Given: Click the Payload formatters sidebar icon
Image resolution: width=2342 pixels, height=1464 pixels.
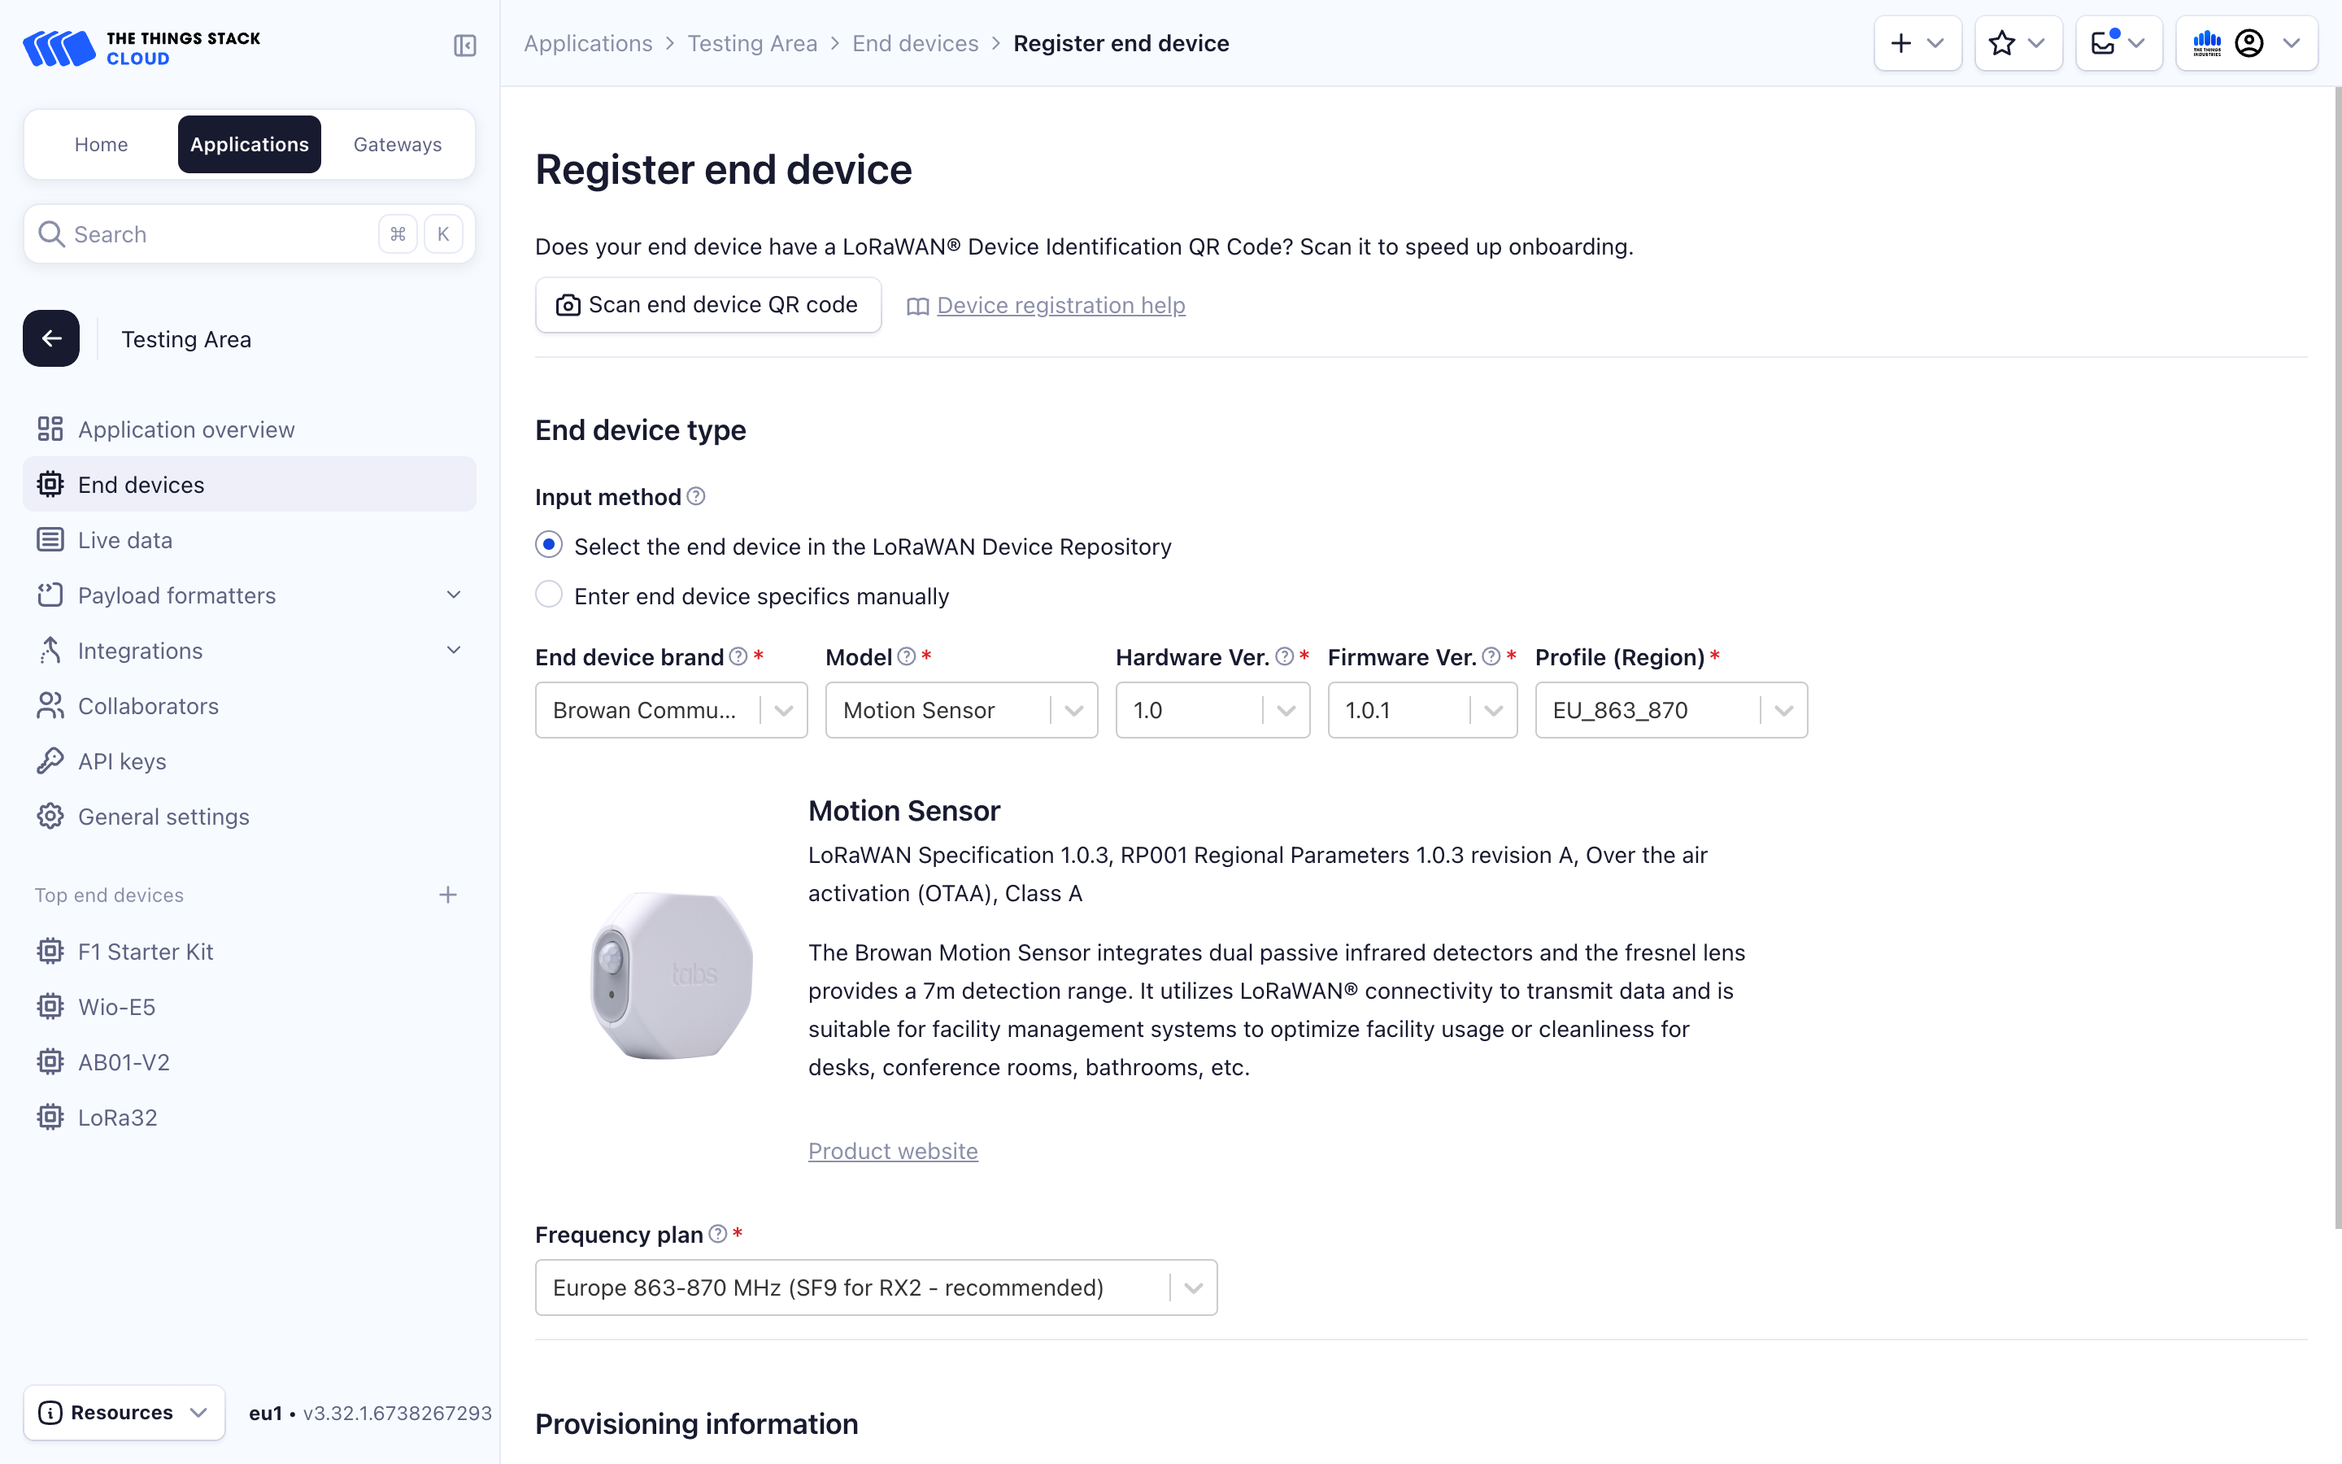Looking at the screenshot, I should pos(50,595).
